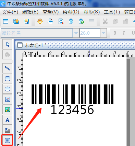Click the copy icon in toolbar

115,21
